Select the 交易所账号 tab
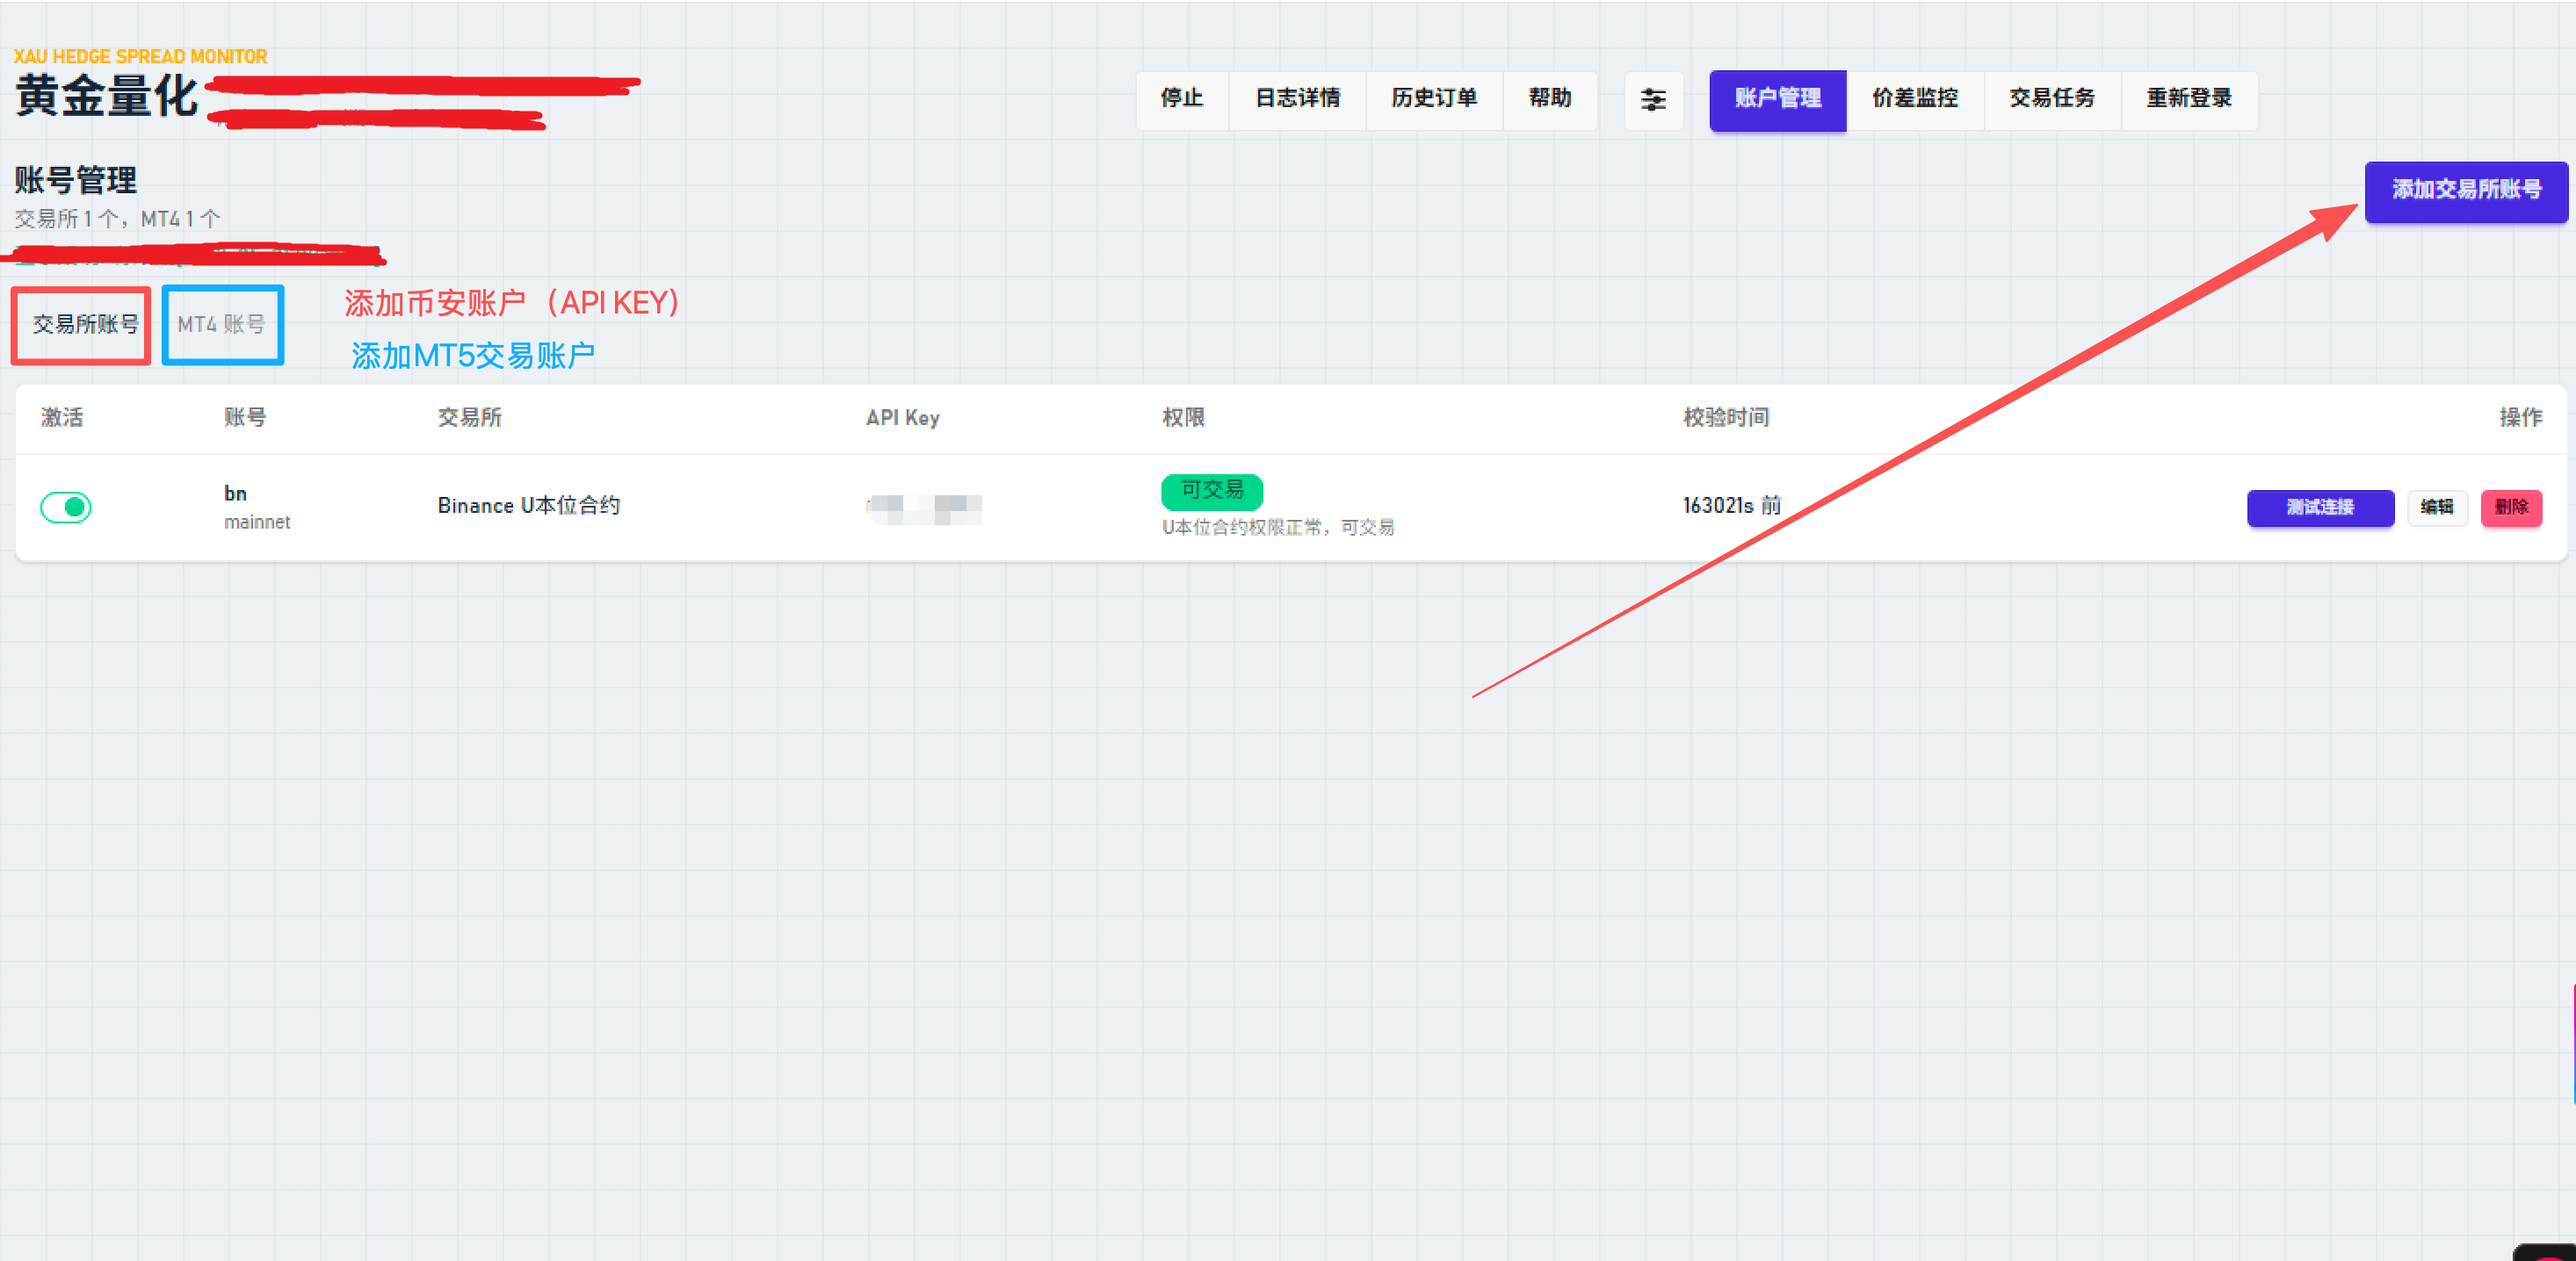This screenshot has width=2576, height=1261. [x=85, y=325]
